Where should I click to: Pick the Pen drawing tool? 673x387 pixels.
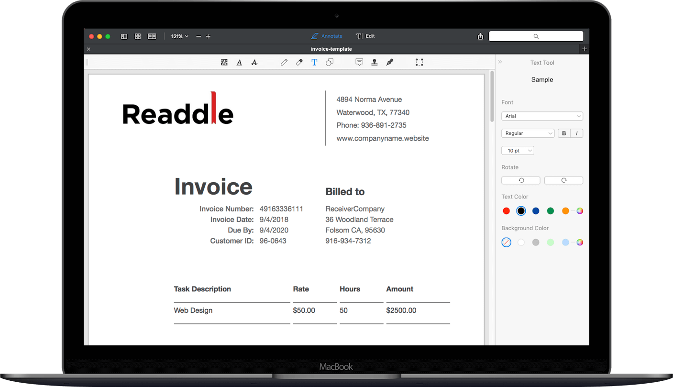pos(284,62)
